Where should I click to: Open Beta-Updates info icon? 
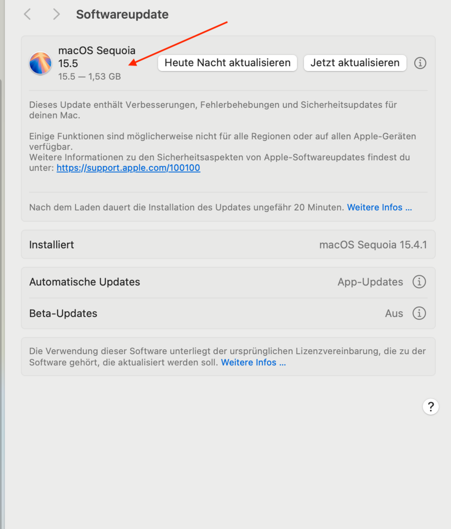419,313
